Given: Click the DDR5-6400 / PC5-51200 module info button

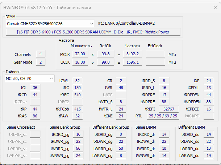Looking at the screenshot, I should (x=93, y=32).
